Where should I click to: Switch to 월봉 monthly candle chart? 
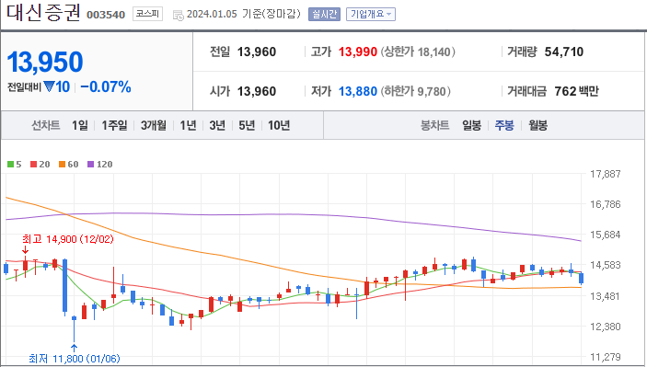click(537, 125)
